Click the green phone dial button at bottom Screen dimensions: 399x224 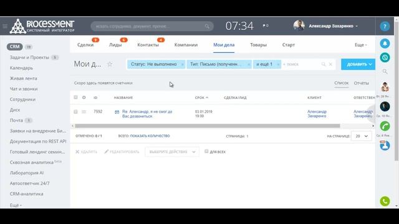point(385,201)
